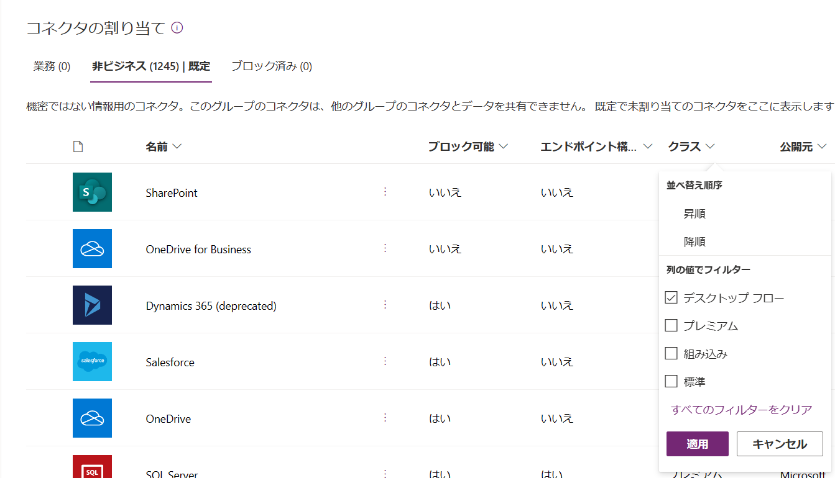Open the more options menu for Dynamics 365
The image size is (835, 478).
coord(385,305)
